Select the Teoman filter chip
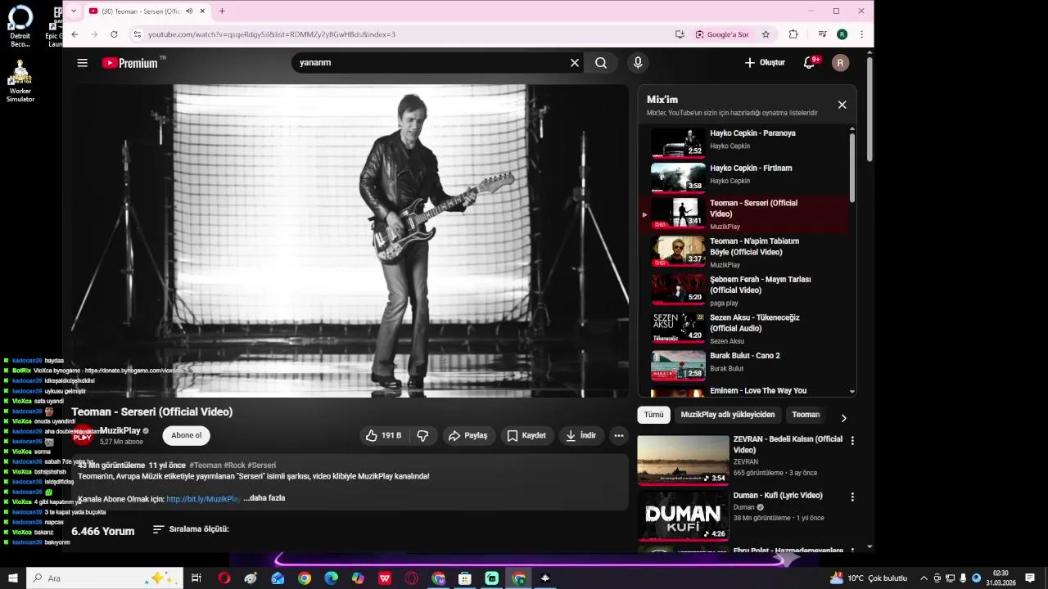 (806, 415)
